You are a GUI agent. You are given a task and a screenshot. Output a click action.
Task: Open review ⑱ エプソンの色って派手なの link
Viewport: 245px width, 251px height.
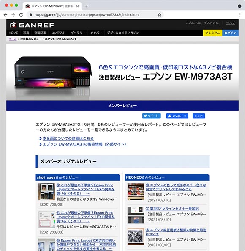click(176, 187)
